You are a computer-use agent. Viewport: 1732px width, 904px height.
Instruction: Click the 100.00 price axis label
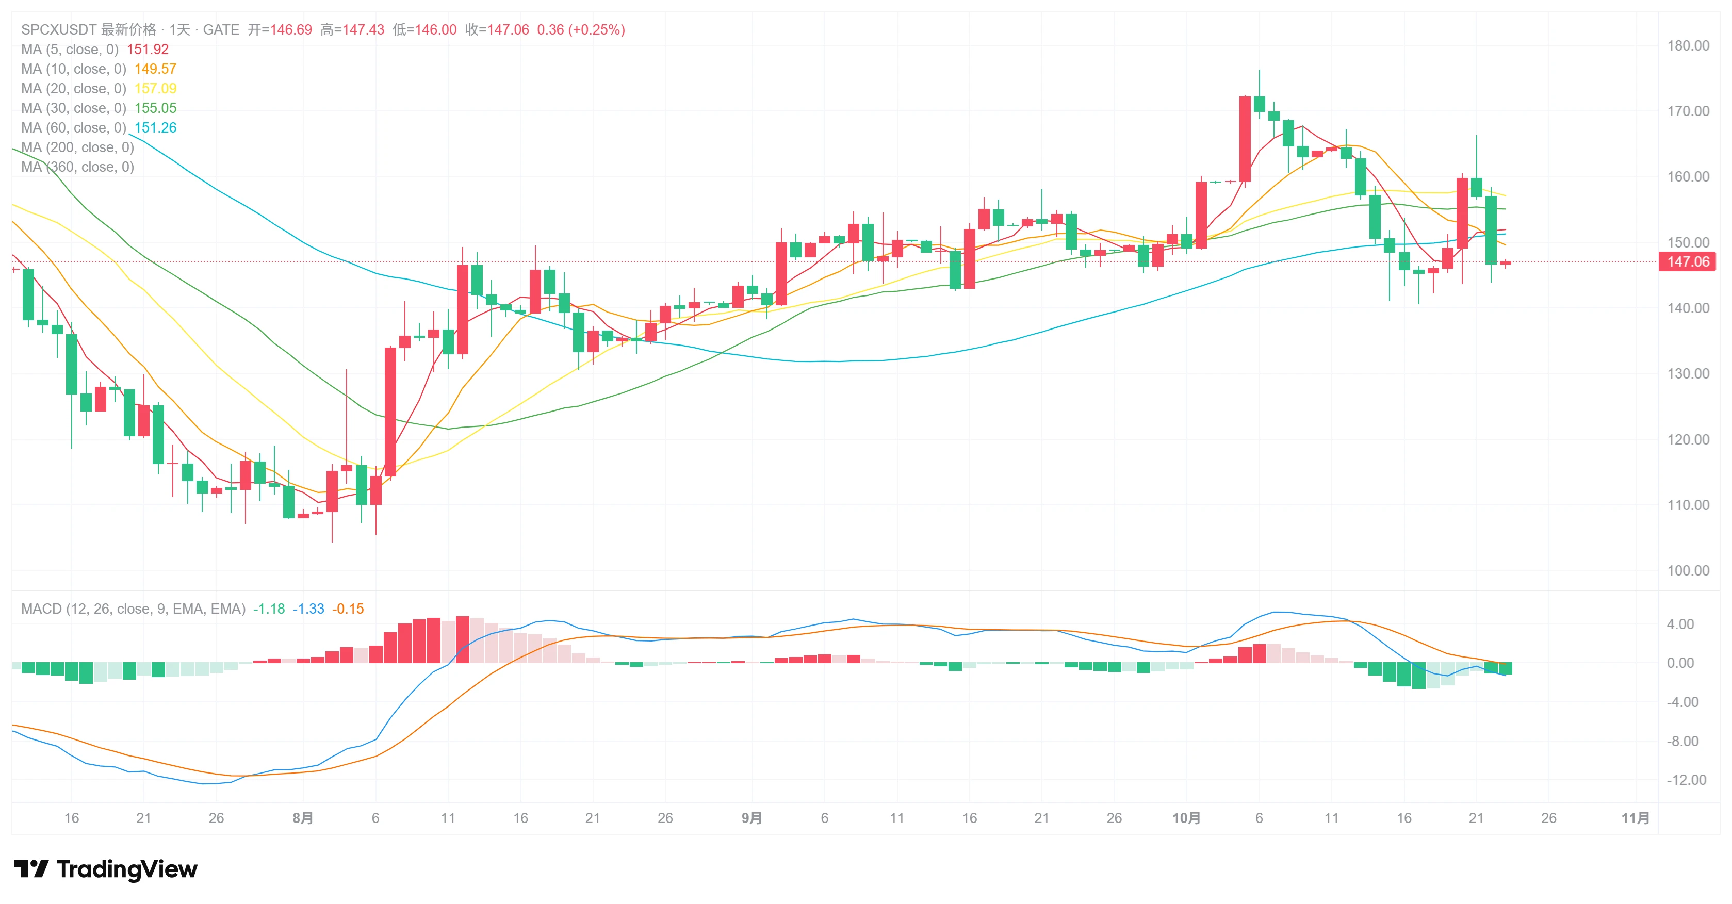coord(1688,570)
